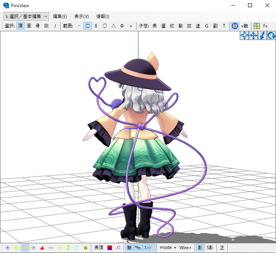Toggle the pale cyan capsule display icon
The image size is (276, 253).
77,248
